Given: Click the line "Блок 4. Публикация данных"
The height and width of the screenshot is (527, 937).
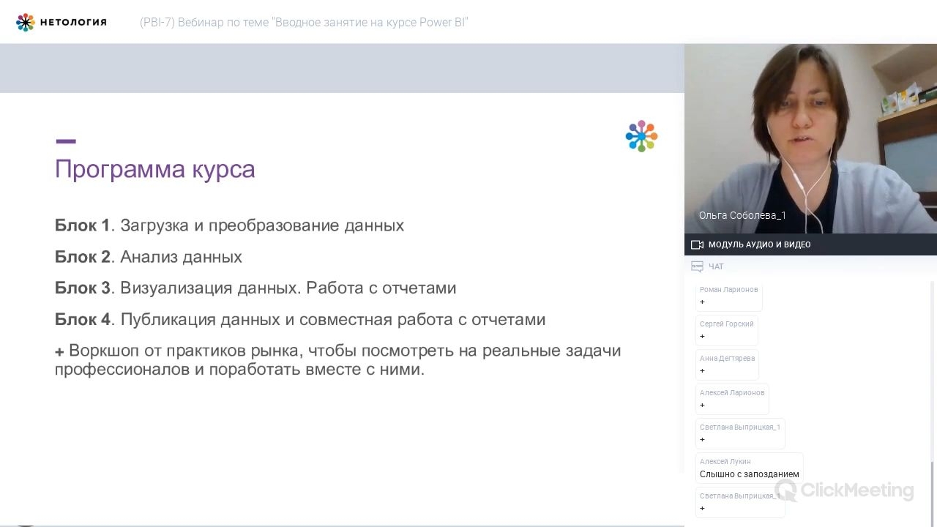Looking at the screenshot, I should 300,319.
